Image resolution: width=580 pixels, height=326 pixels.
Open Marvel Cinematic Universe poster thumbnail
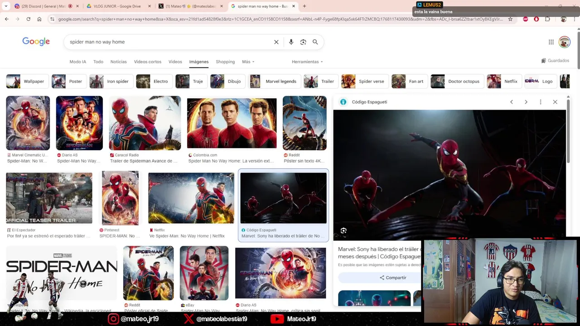pos(28,123)
